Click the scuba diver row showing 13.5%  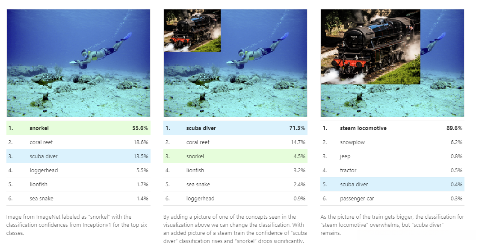[78, 156]
